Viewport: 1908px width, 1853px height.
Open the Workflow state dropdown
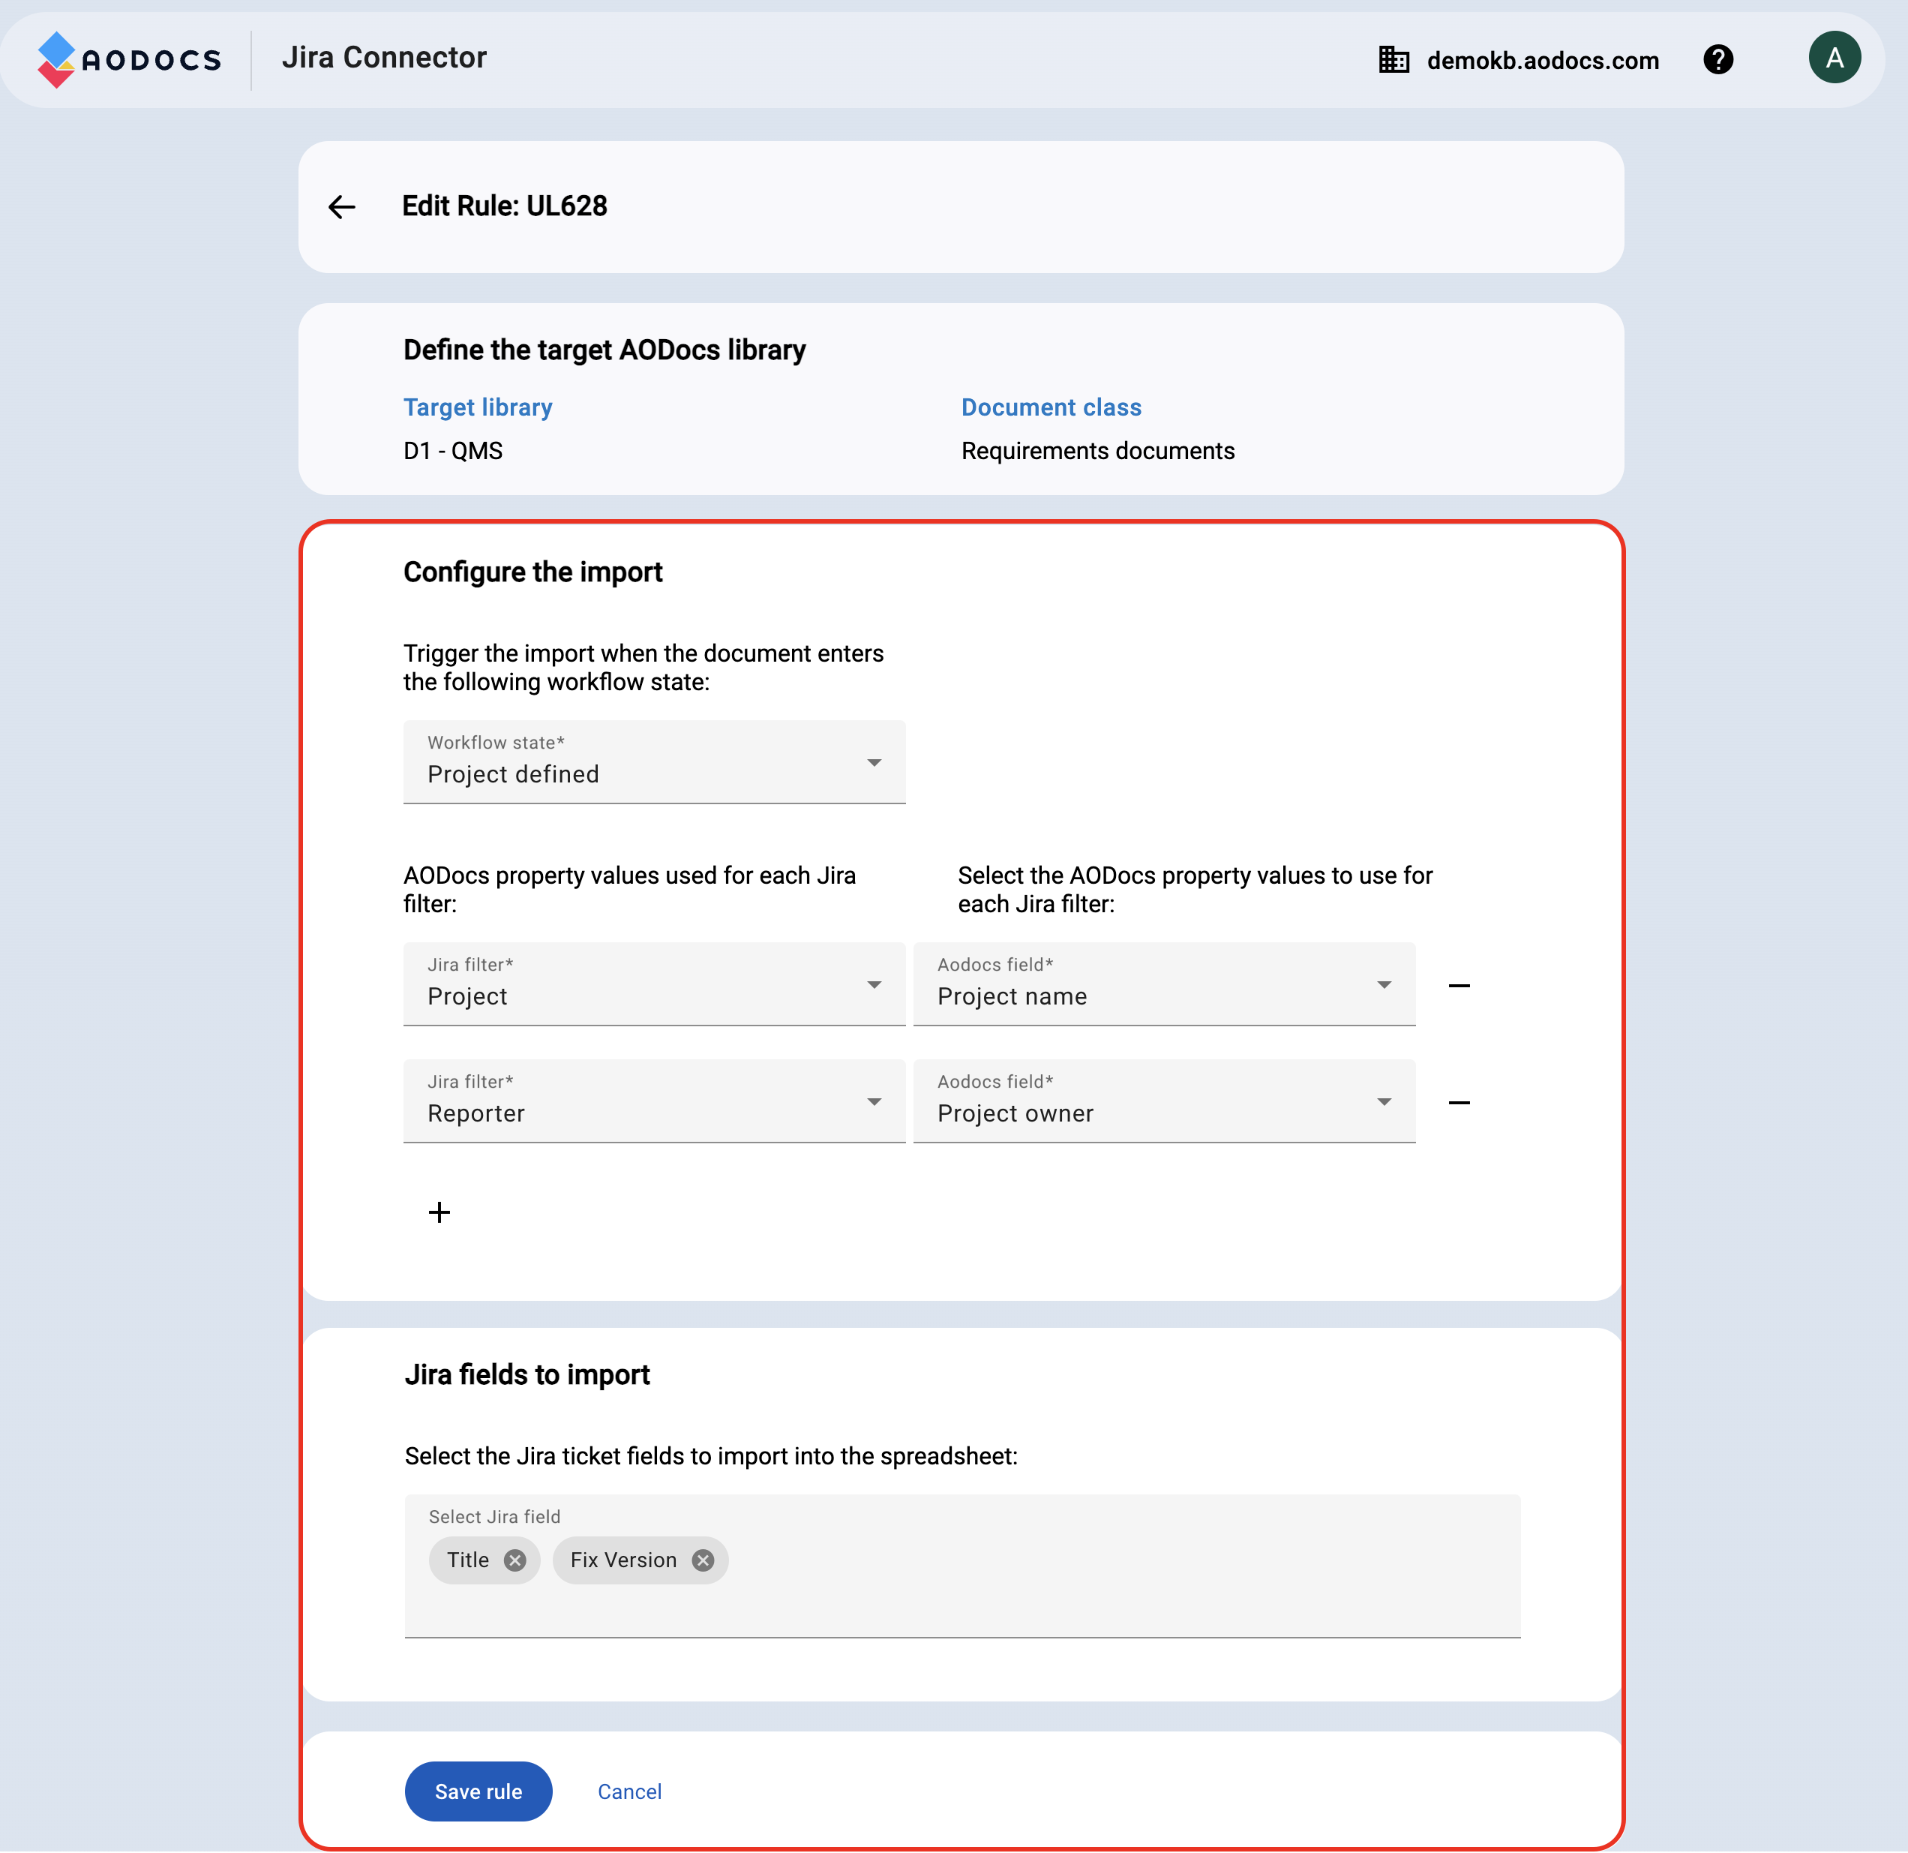(x=654, y=762)
